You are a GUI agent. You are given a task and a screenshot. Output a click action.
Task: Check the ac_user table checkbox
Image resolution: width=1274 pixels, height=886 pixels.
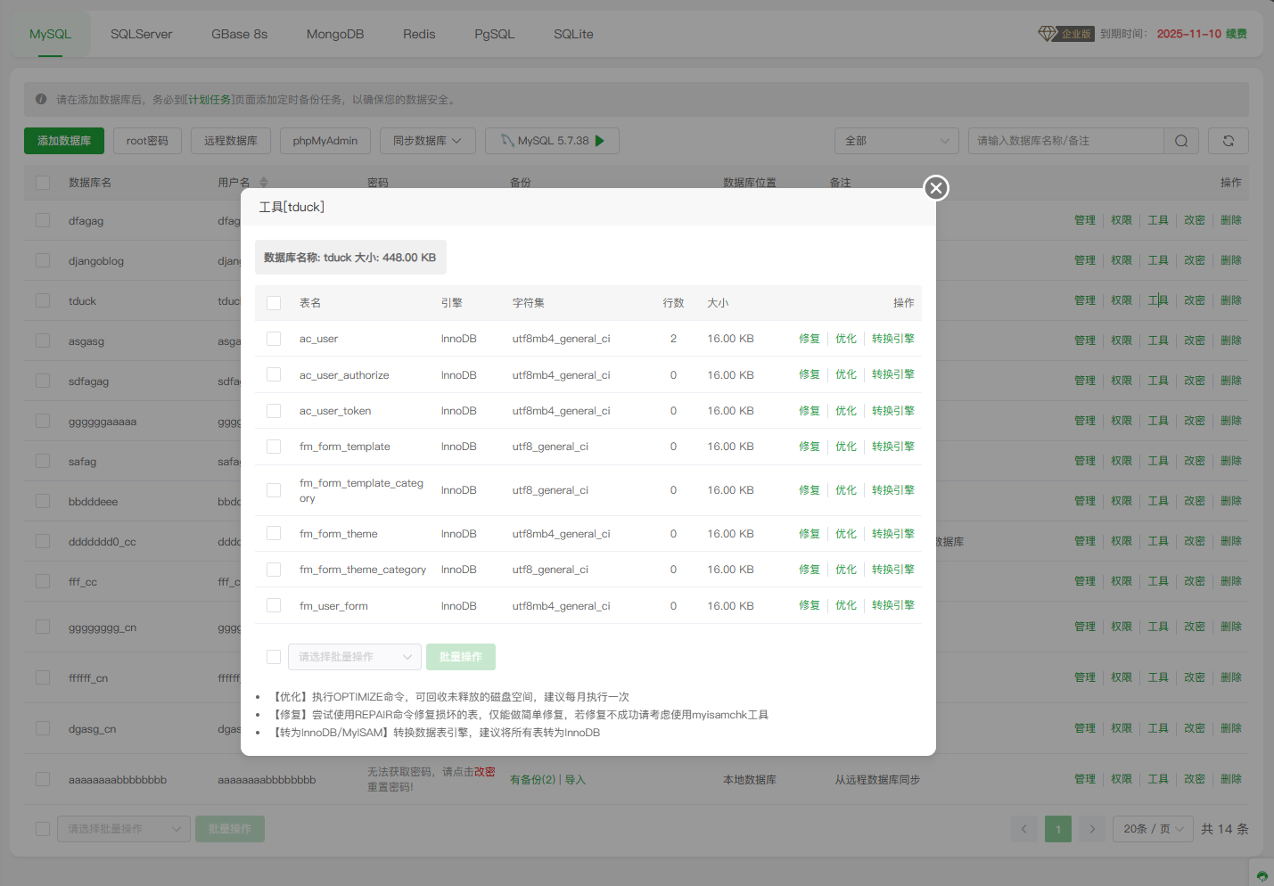pos(274,339)
